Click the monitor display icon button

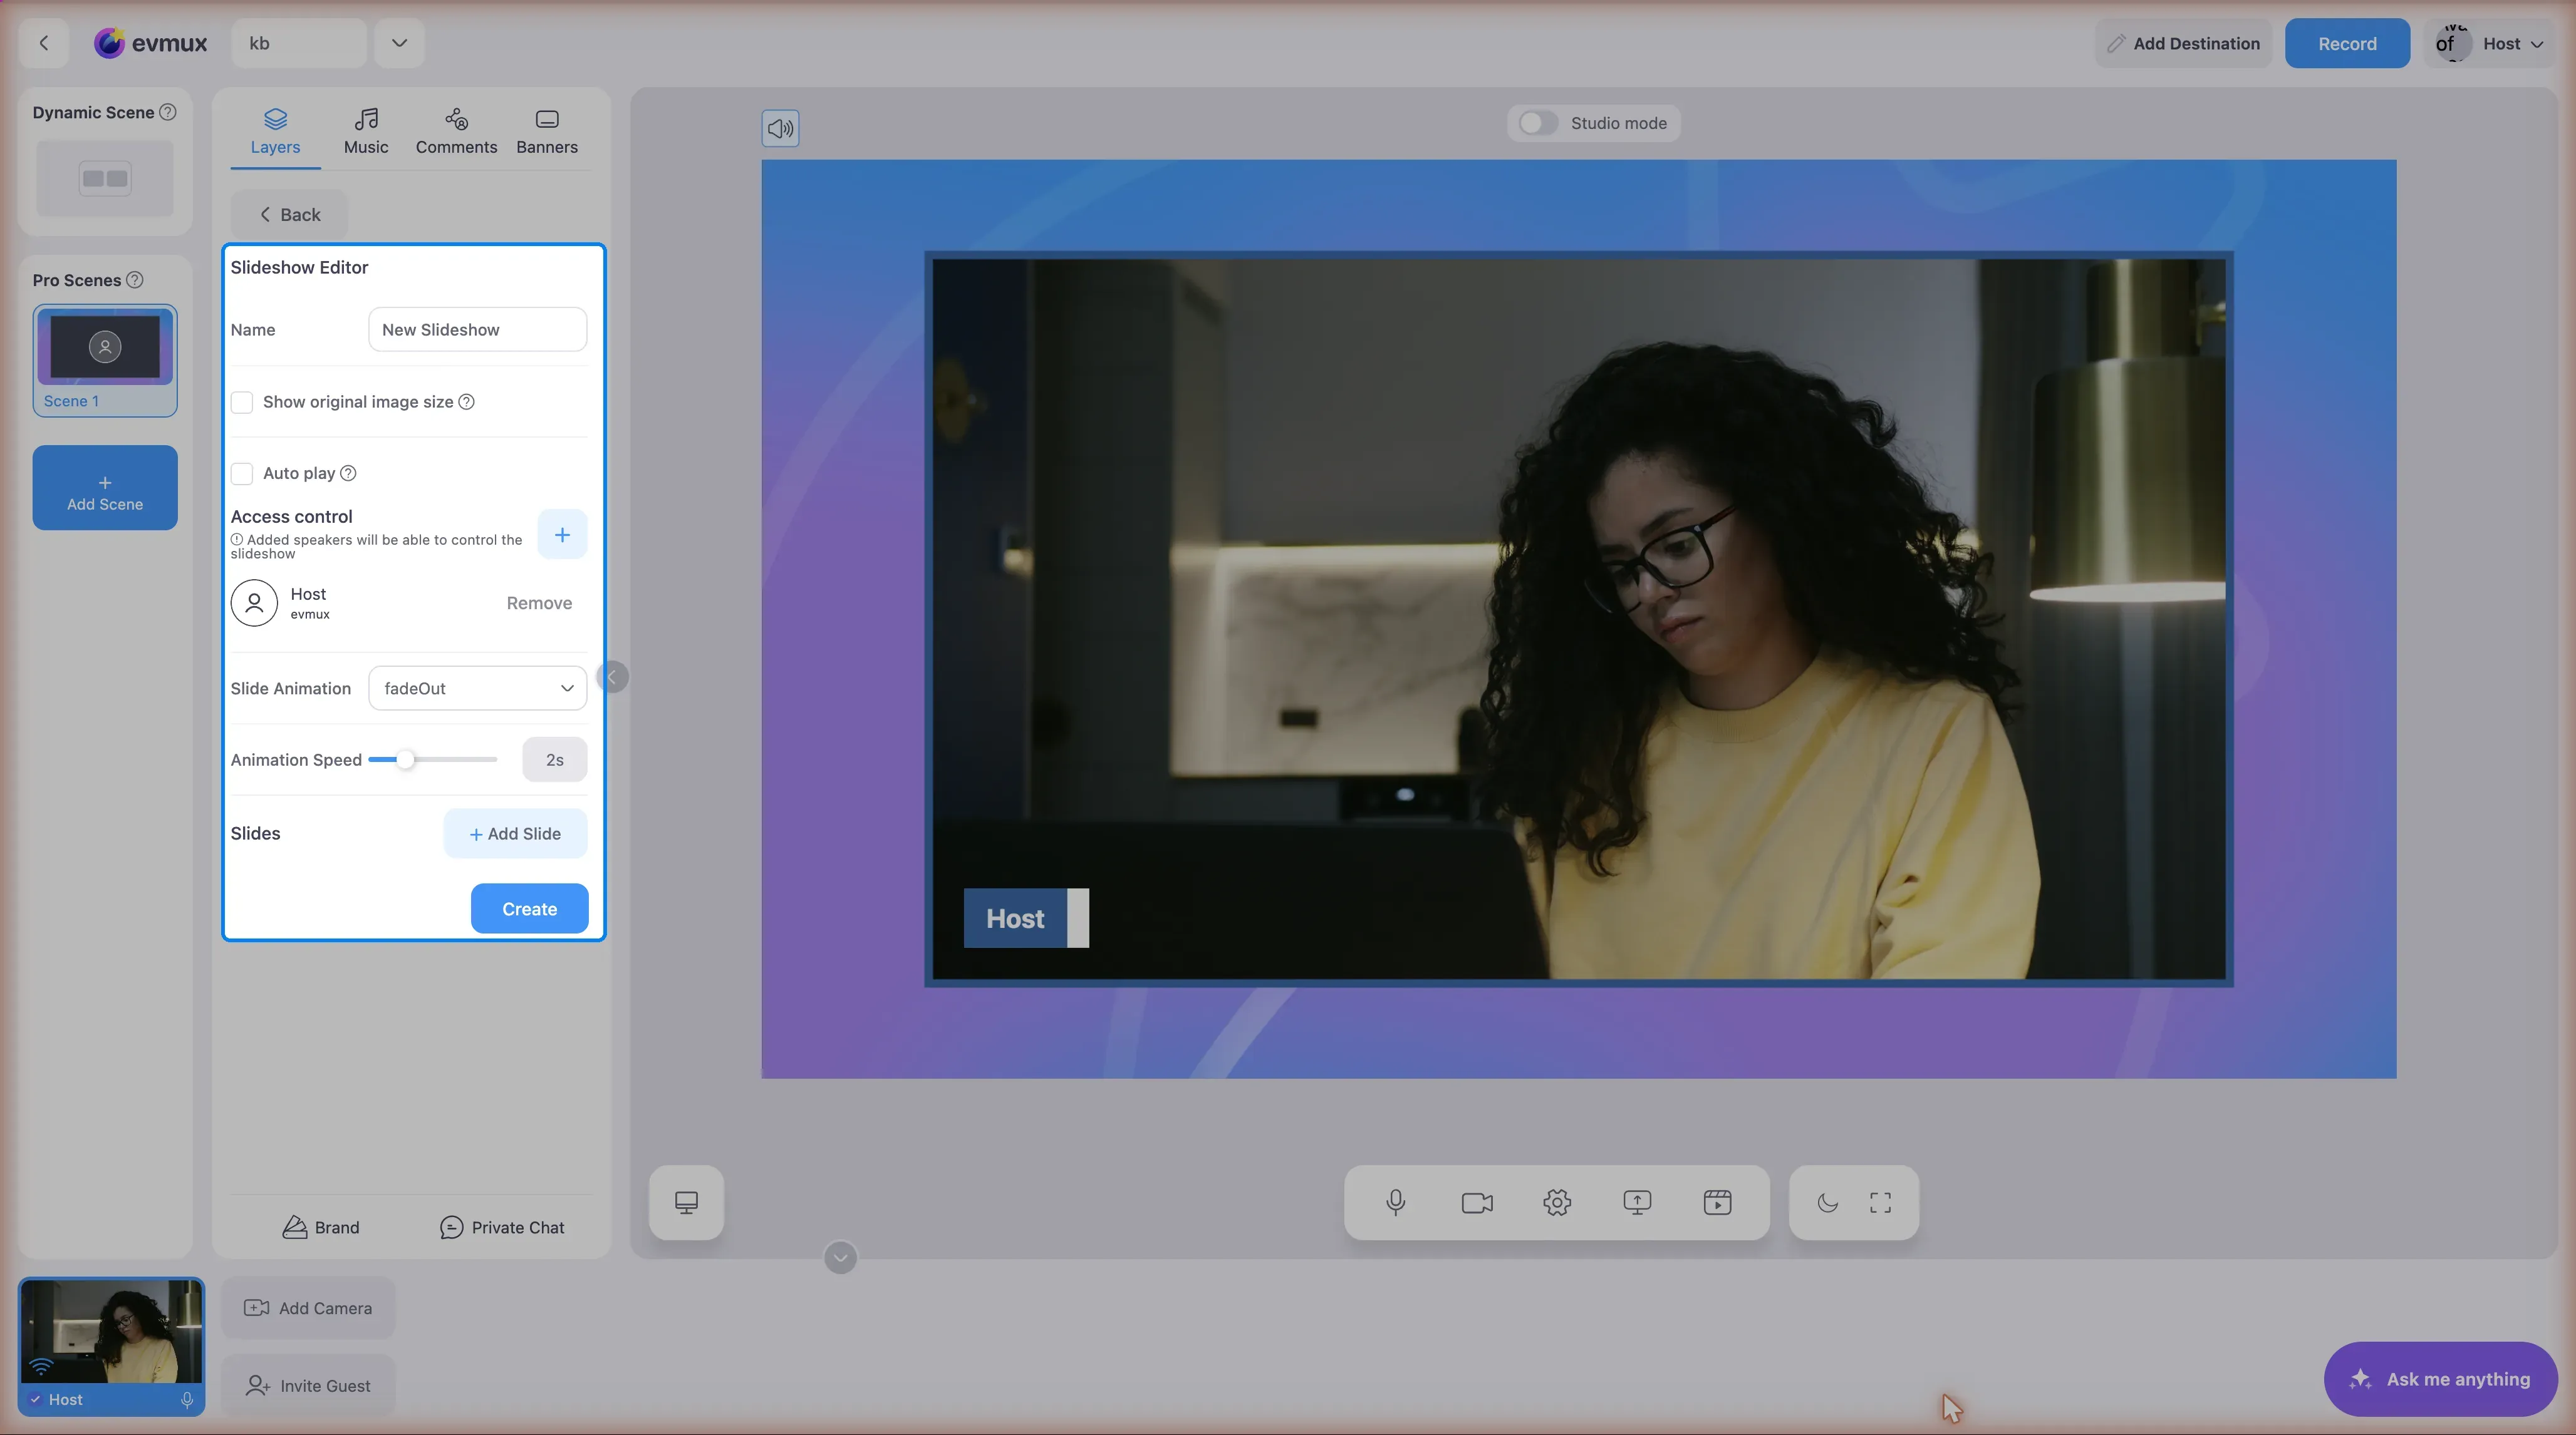686,1202
